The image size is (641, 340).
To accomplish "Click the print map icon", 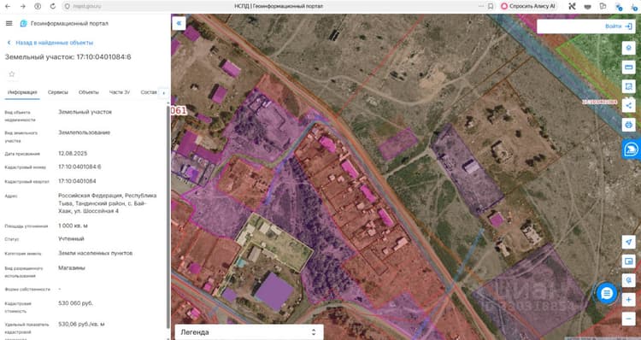I will coord(628,124).
